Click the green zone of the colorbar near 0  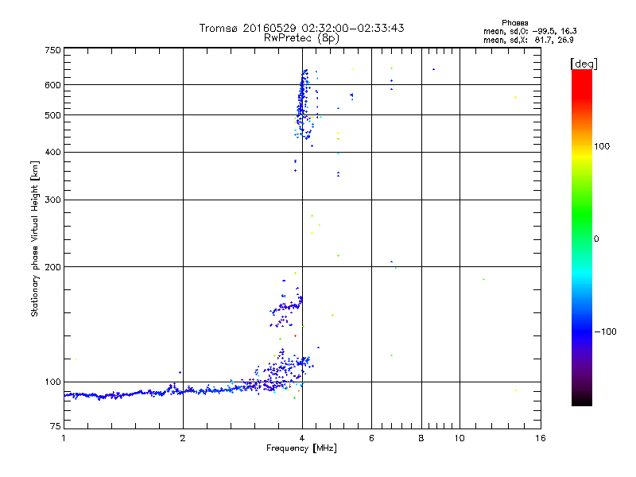(x=582, y=231)
